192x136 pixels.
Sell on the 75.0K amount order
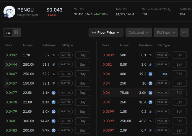(179, 93)
